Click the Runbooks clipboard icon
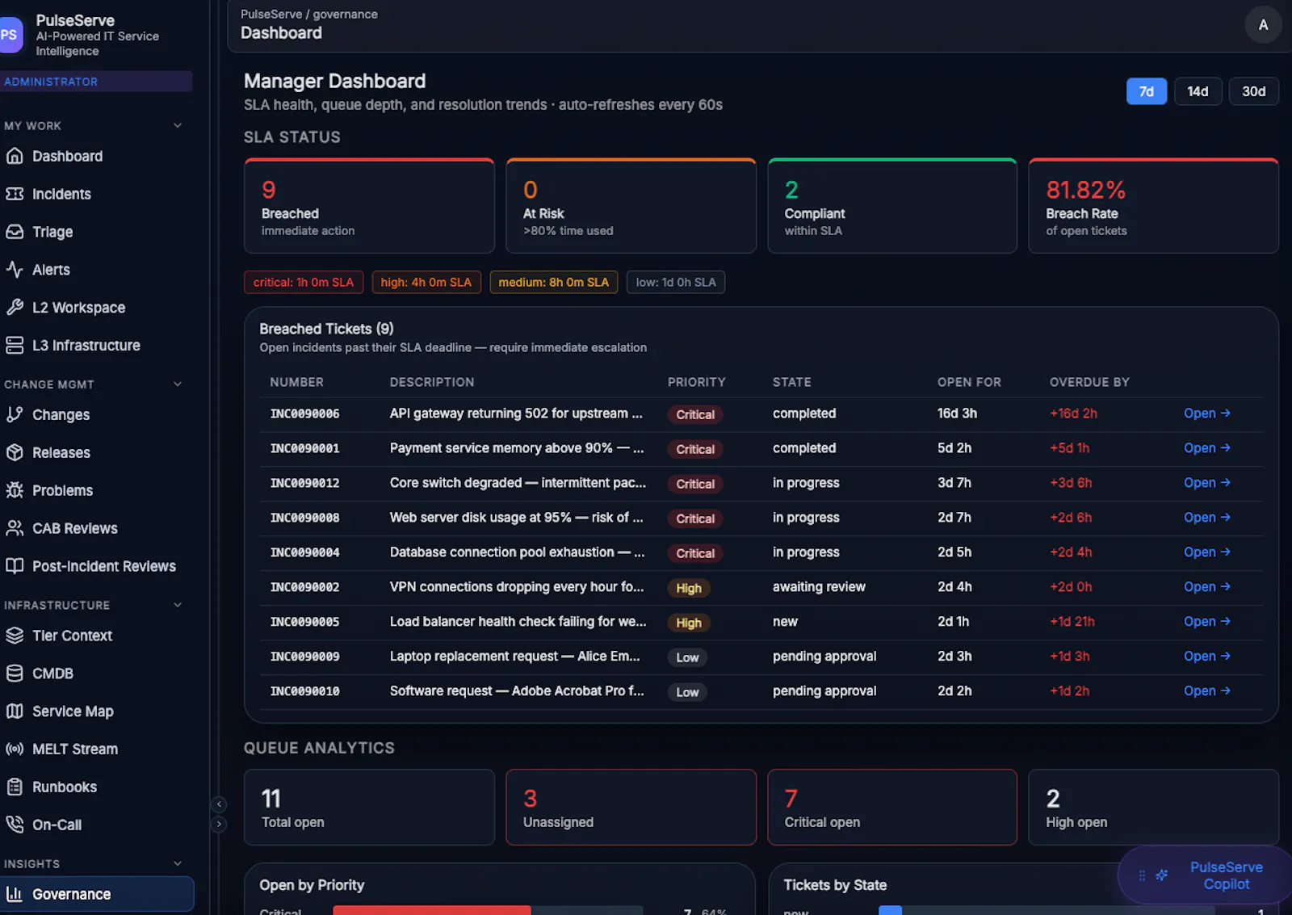Image resolution: width=1292 pixels, height=915 pixels. point(15,787)
